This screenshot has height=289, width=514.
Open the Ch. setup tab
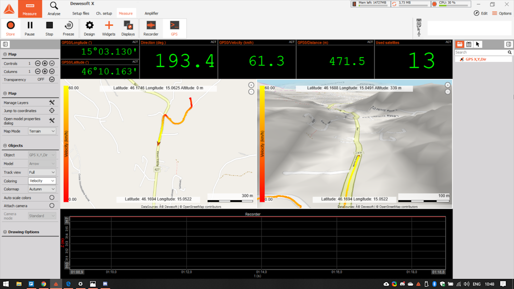(104, 14)
